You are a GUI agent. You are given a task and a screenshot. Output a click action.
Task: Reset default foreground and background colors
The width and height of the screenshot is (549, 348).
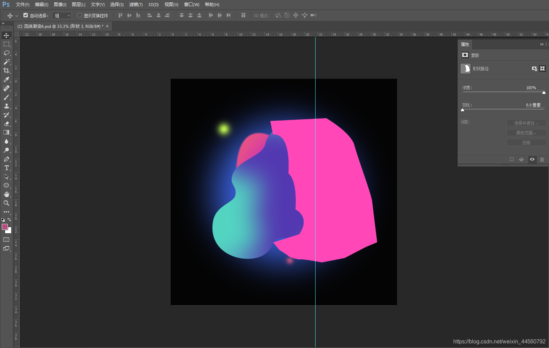click(x=3, y=220)
